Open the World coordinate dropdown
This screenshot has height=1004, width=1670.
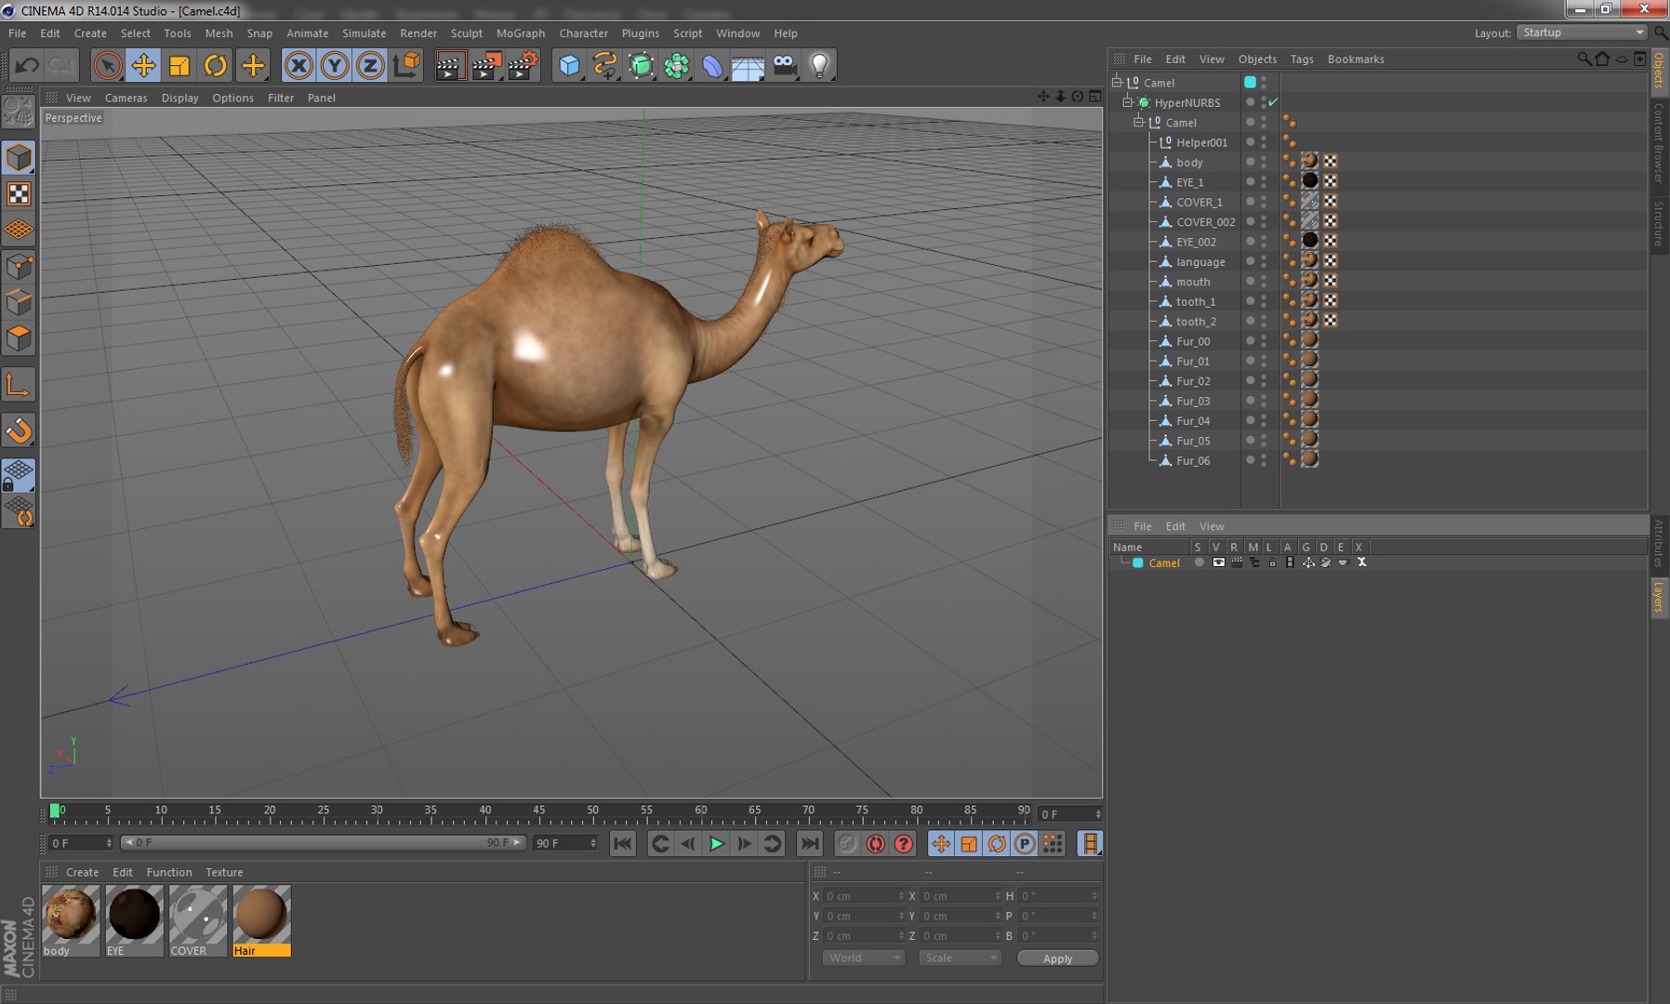click(863, 958)
